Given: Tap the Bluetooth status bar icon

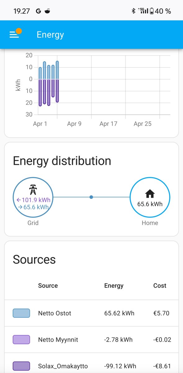Looking at the screenshot, I should 133,11.
